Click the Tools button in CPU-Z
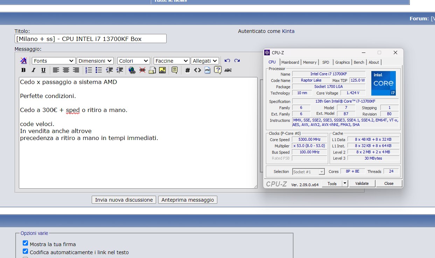 click(332, 183)
